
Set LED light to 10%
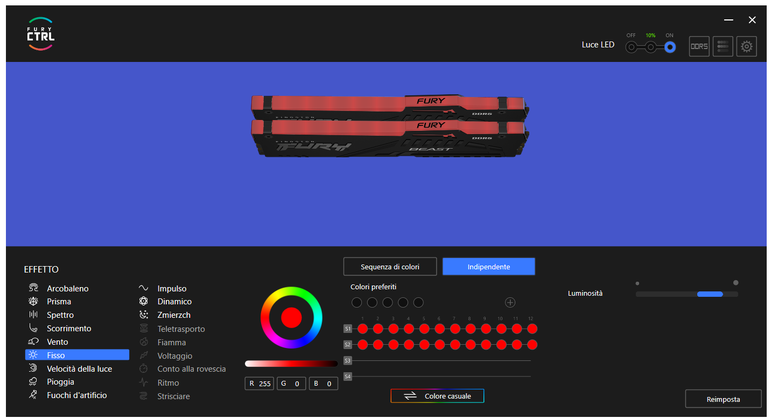650,47
